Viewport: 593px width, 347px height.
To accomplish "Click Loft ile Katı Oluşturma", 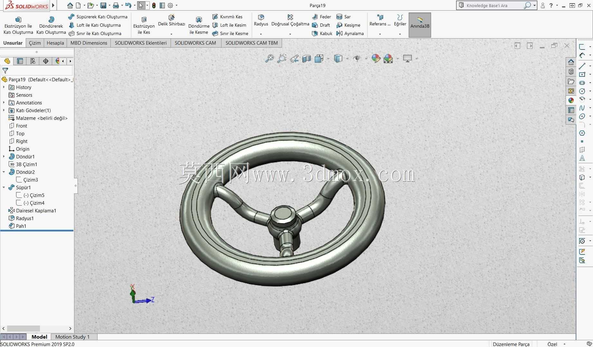I will click(x=95, y=25).
